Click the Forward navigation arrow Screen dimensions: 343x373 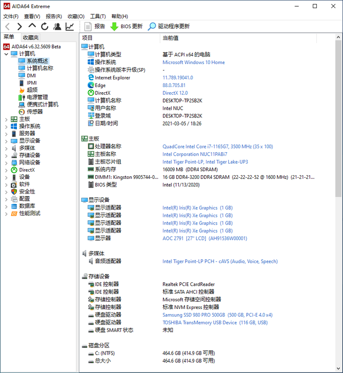tap(19, 26)
